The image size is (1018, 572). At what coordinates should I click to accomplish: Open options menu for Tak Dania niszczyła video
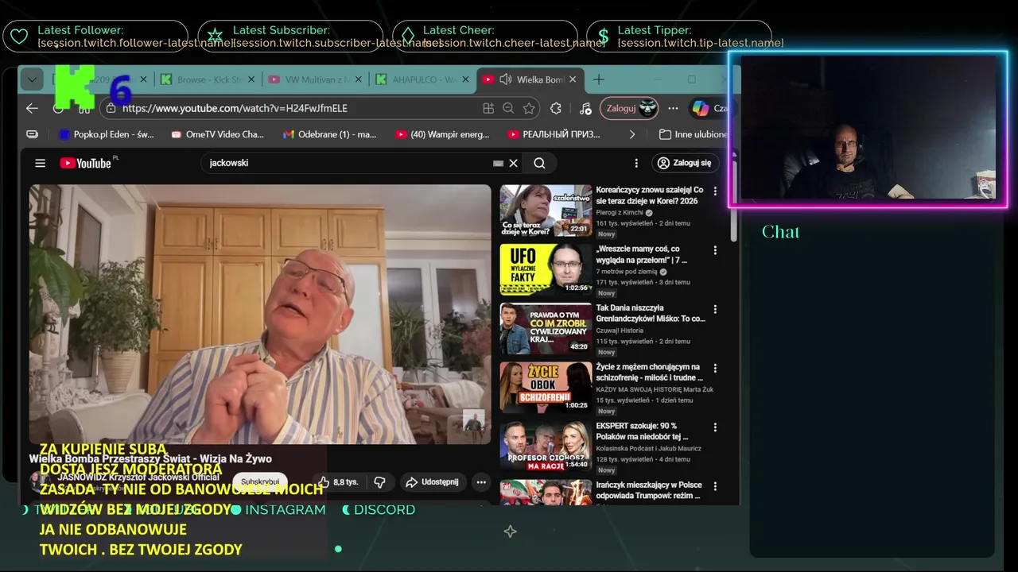(x=715, y=309)
